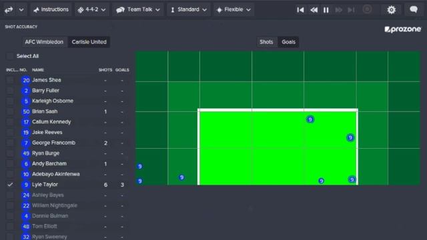This screenshot has width=427, height=240.
Task: Click shirt number 22 badge of William Nightingale
Action: click(x=26, y=205)
